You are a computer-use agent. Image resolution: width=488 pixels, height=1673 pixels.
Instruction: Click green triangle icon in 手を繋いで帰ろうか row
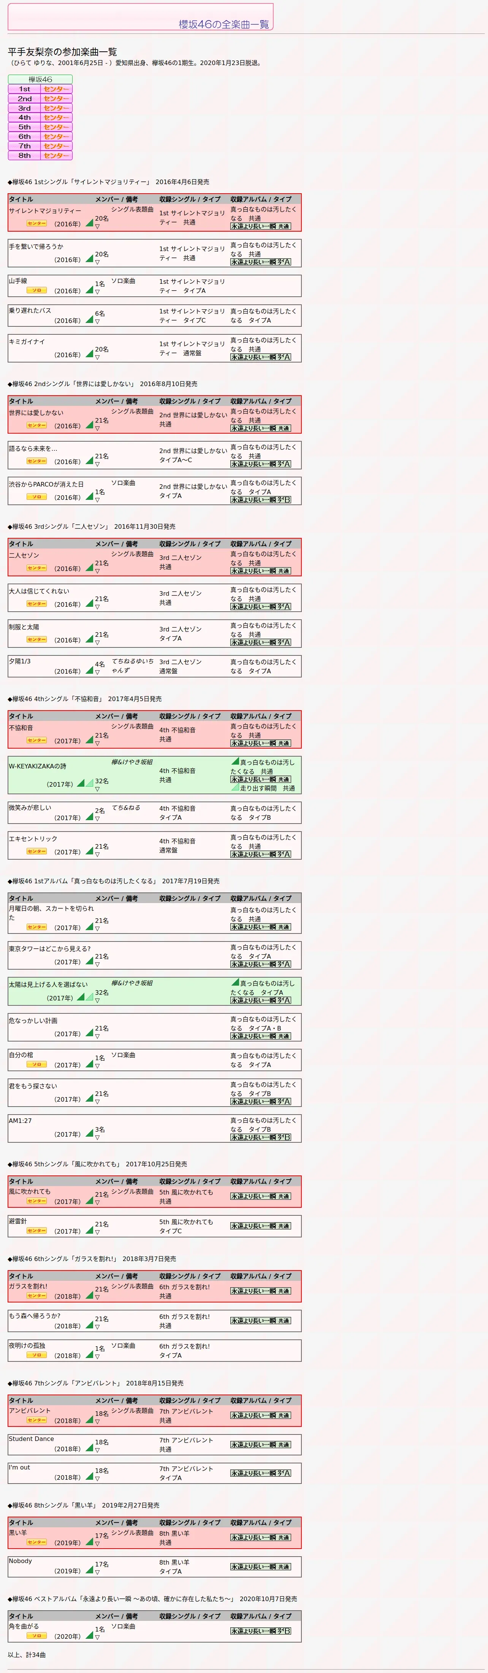tap(90, 259)
